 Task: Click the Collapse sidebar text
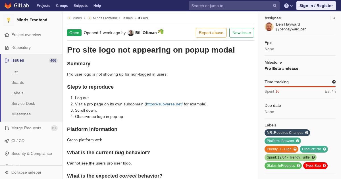26,172
